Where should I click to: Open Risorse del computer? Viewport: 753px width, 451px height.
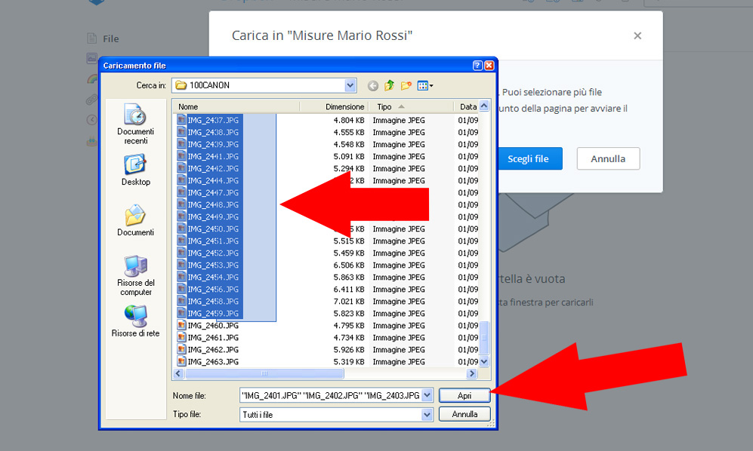[135, 275]
